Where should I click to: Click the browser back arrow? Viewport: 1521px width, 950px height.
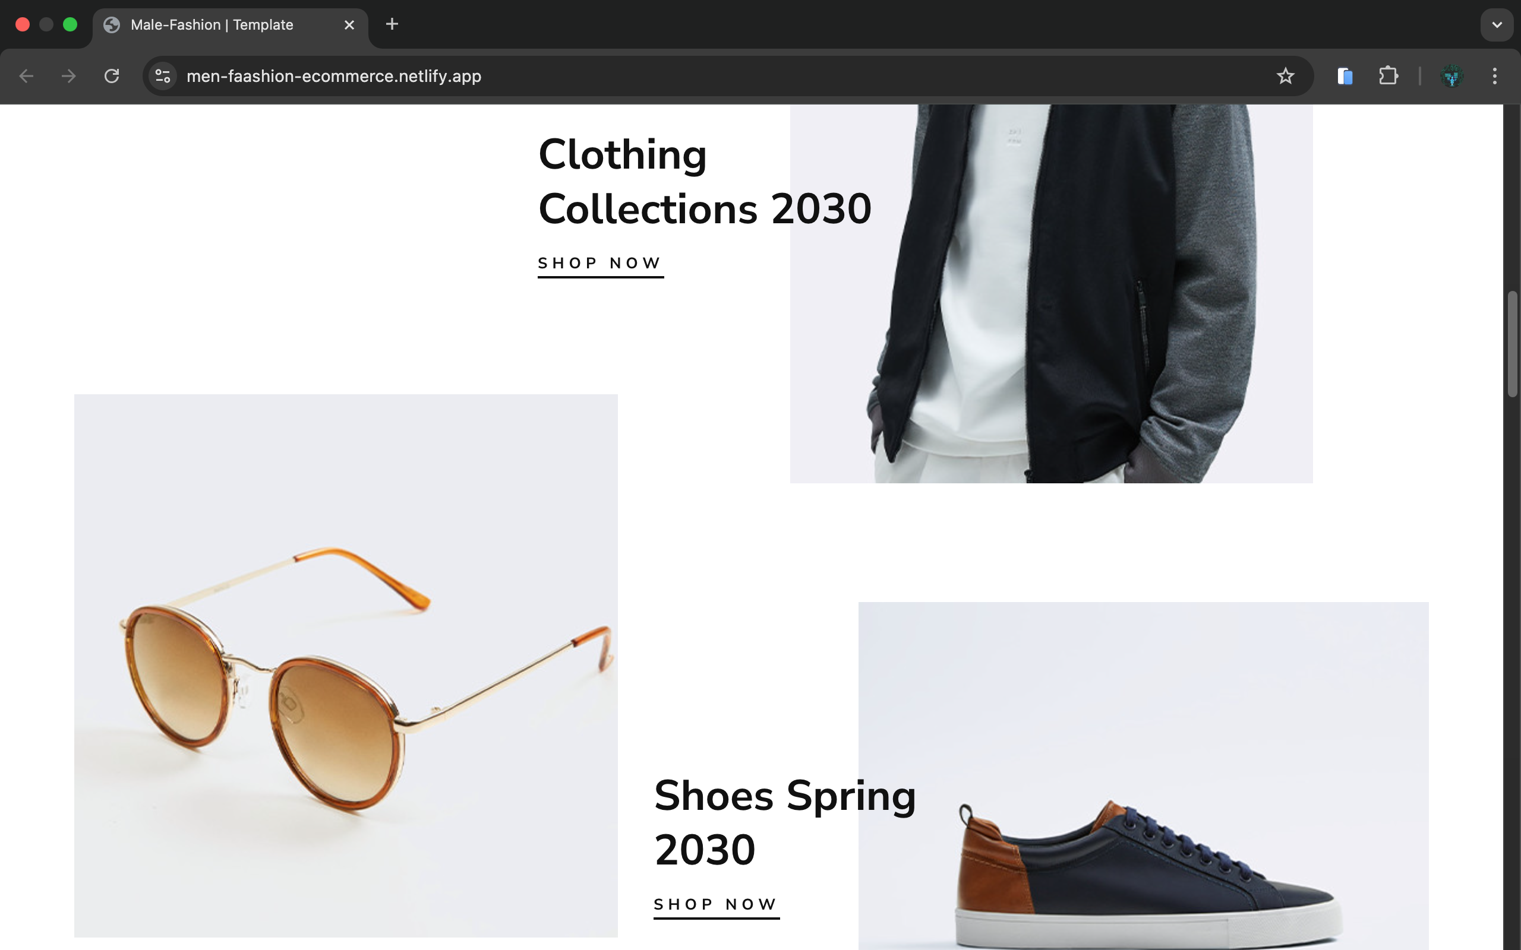[26, 76]
